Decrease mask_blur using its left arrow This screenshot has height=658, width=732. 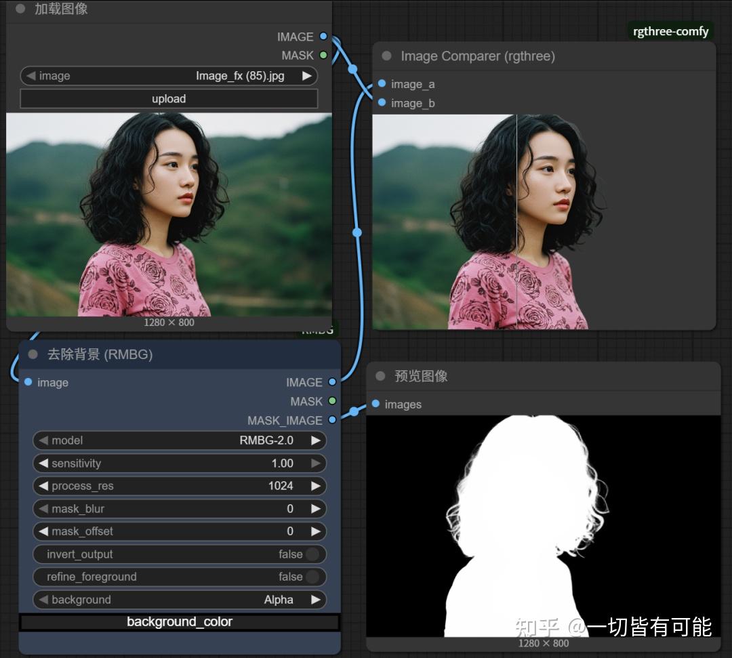43,508
